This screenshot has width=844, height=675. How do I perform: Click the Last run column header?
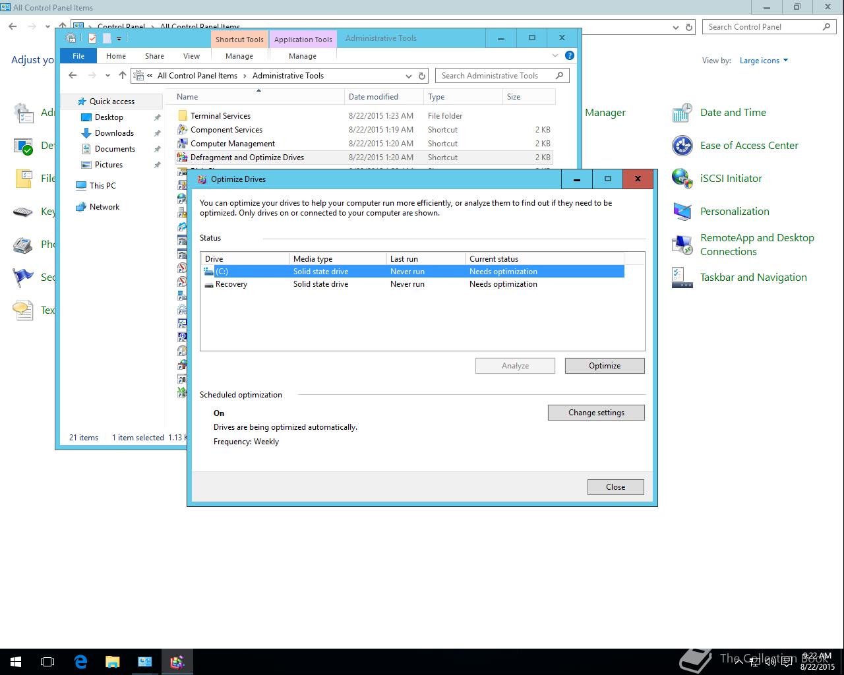426,259
